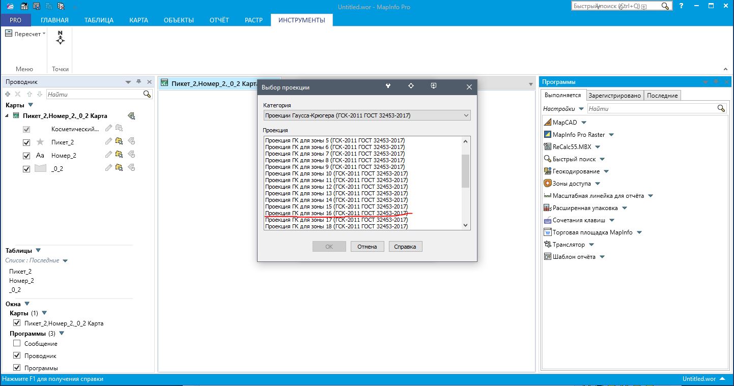Click the MapCAD program icon
Screen dimensions: 734x386
[x=548, y=123]
